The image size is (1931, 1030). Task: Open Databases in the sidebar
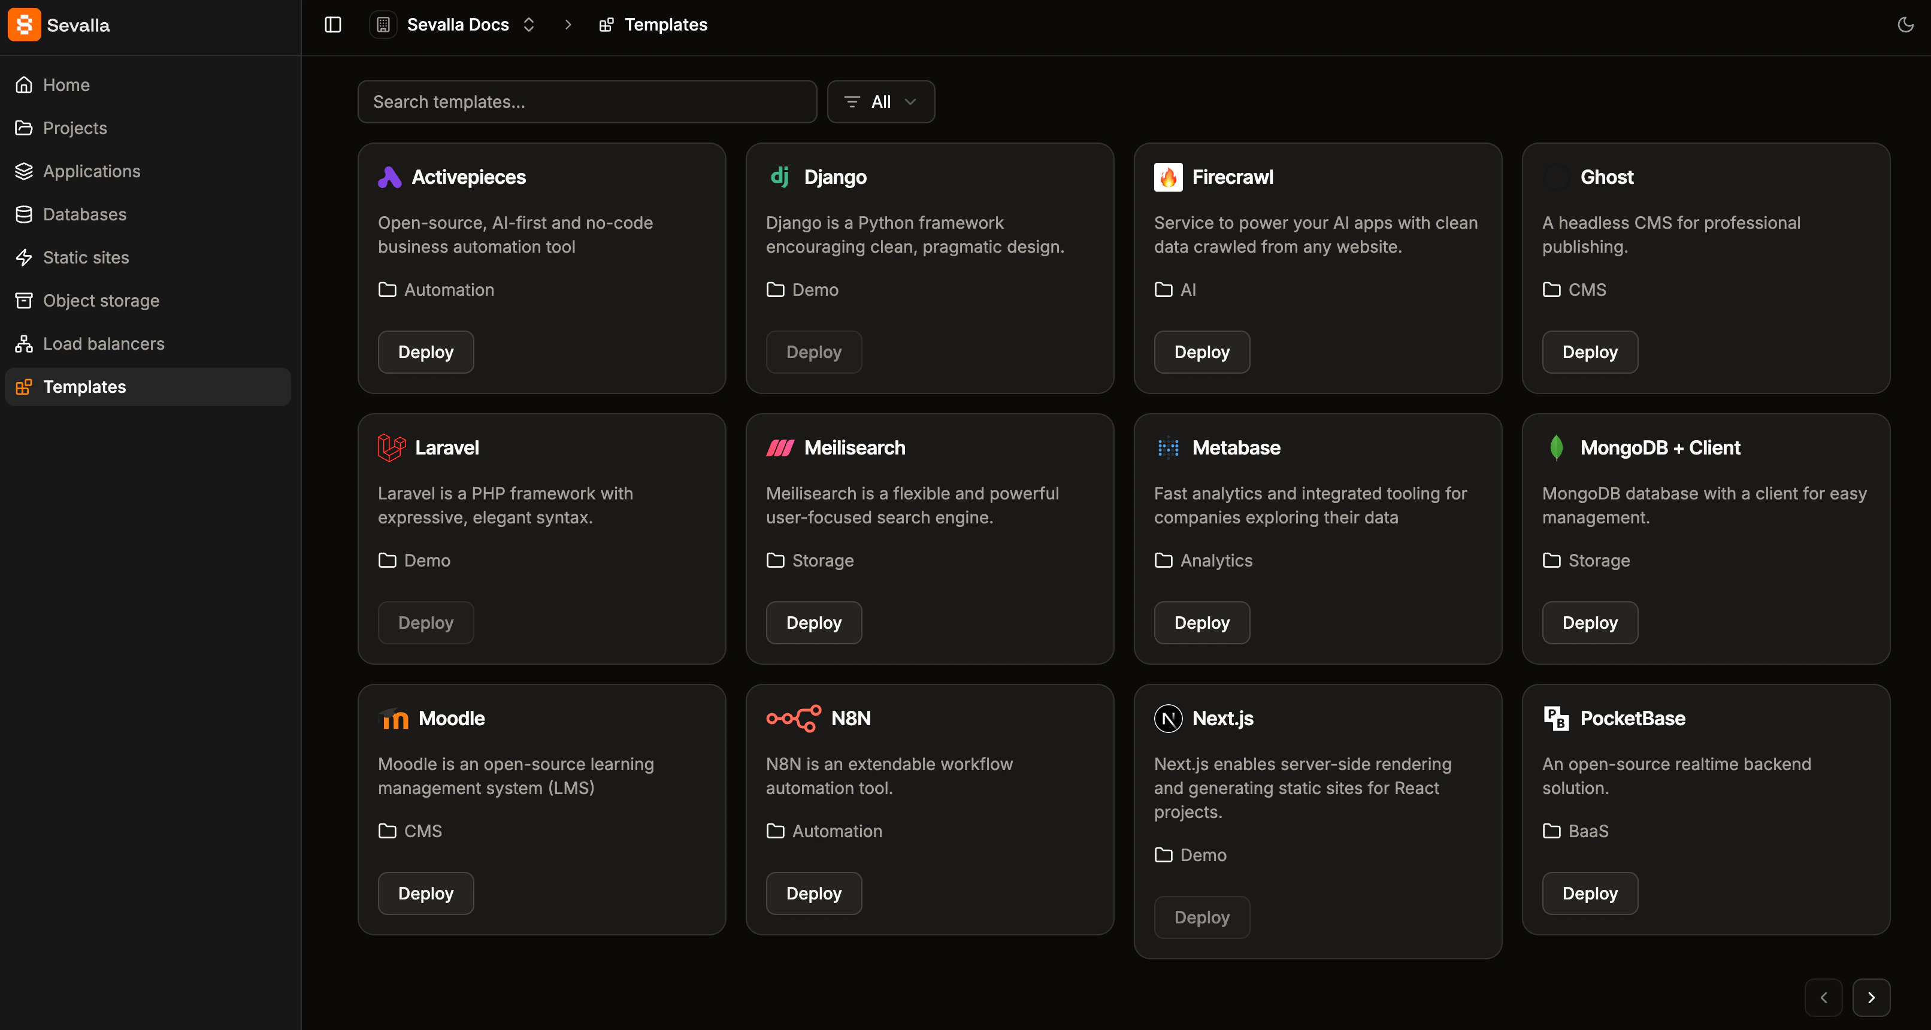pyautogui.click(x=148, y=214)
